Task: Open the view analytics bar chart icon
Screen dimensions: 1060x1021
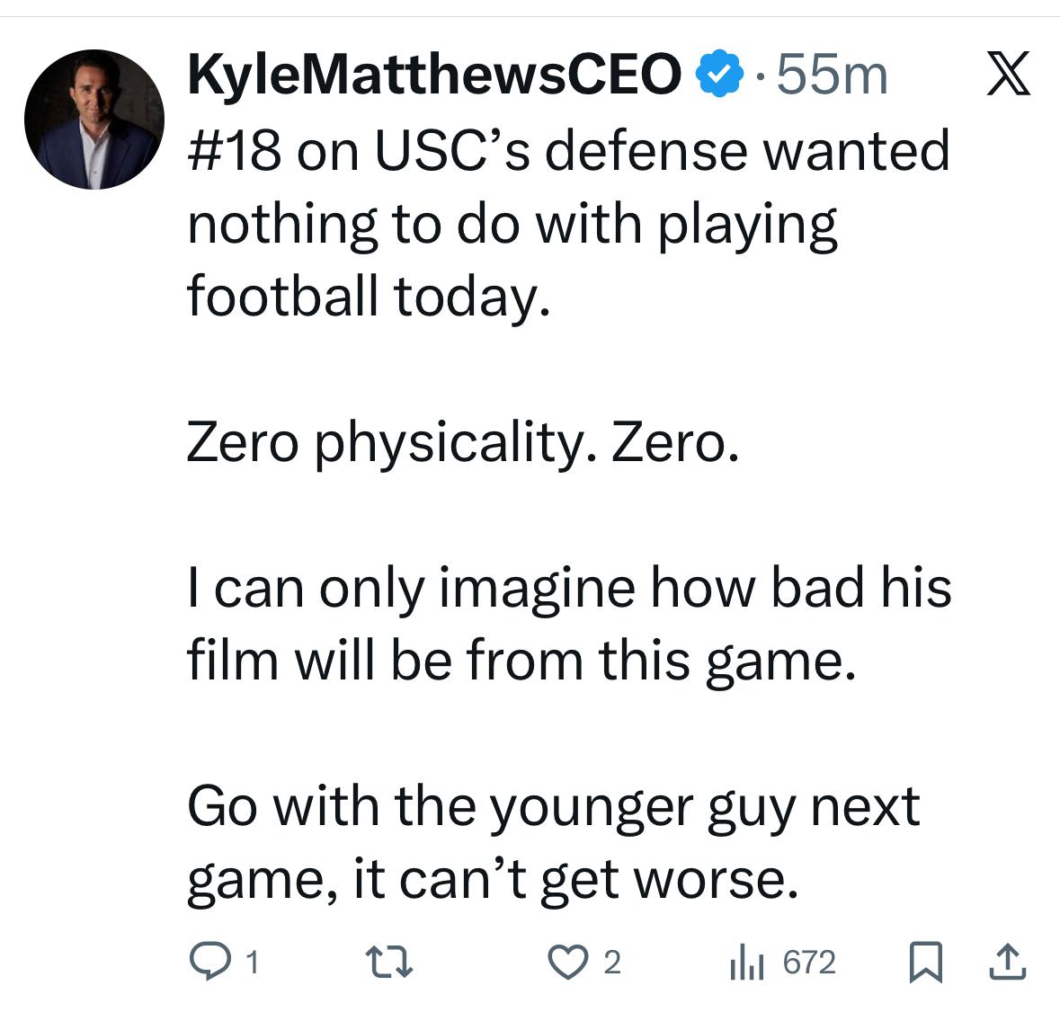Action: (745, 963)
